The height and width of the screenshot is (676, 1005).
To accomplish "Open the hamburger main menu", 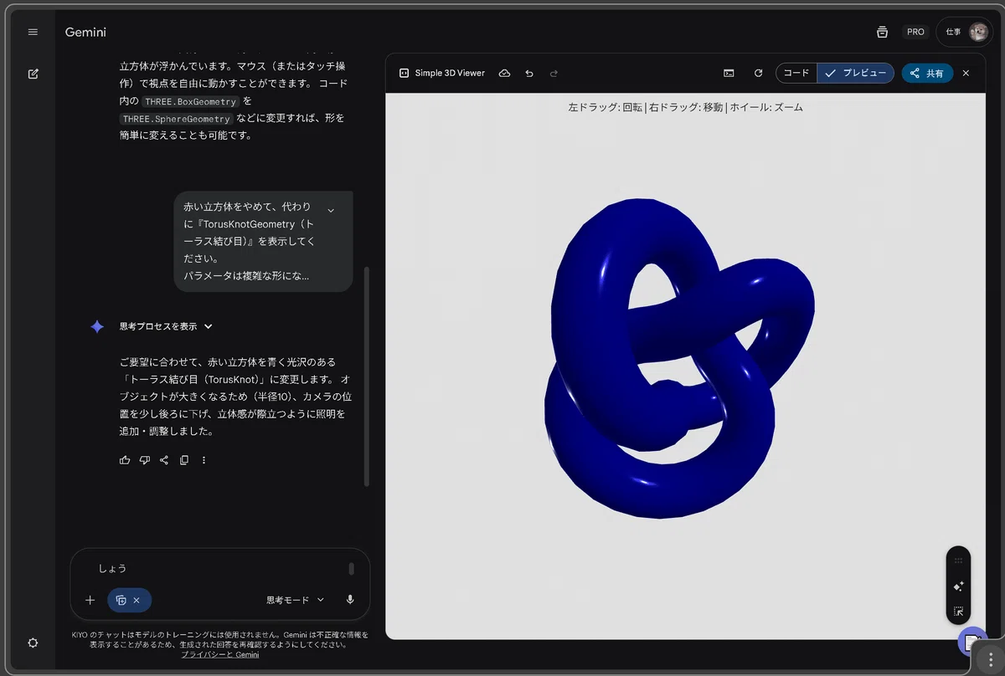I will click(33, 32).
